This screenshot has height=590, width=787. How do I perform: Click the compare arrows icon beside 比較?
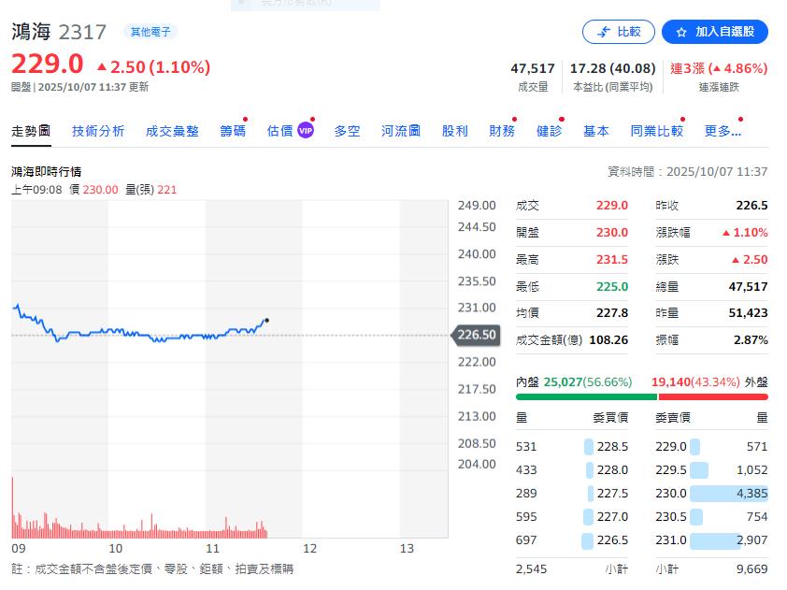click(603, 32)
